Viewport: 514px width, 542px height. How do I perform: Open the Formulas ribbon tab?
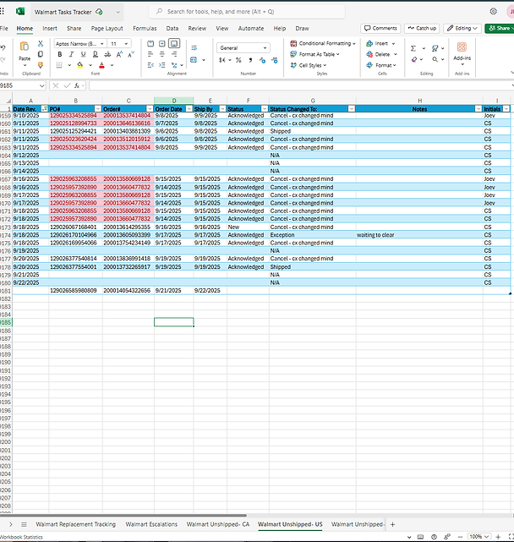click(x=145, y=29)
